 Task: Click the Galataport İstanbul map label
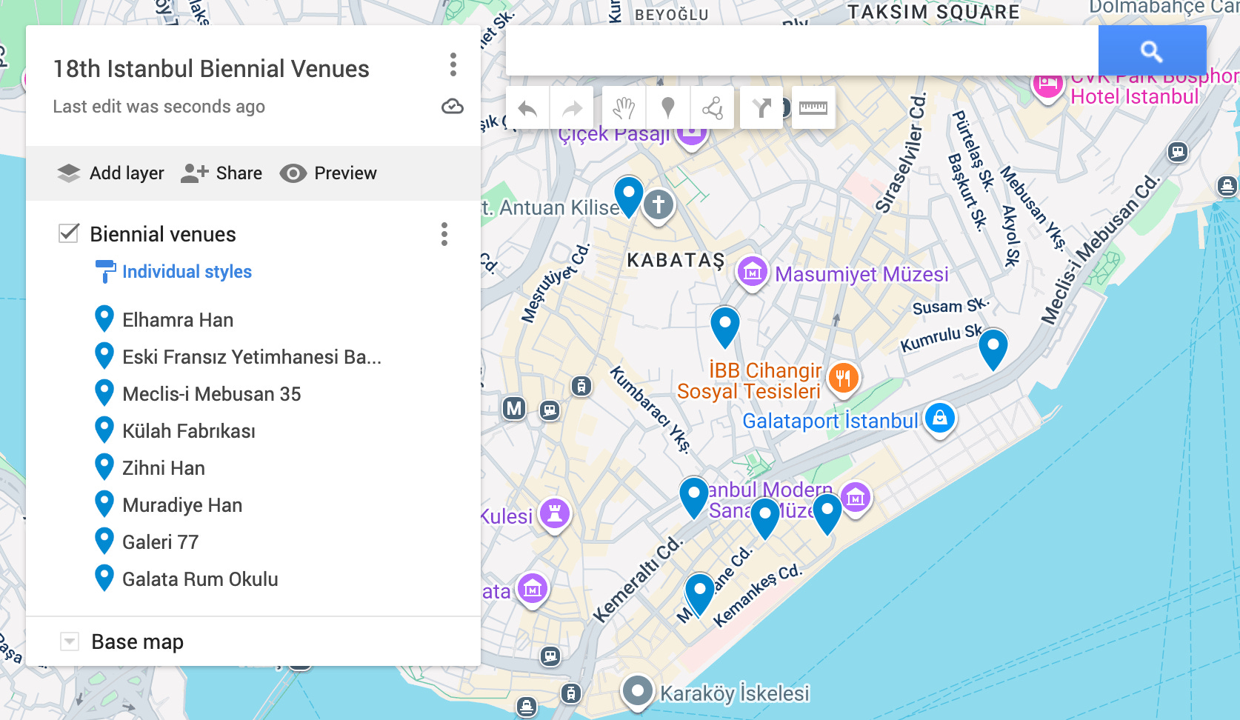pos(830,421)
